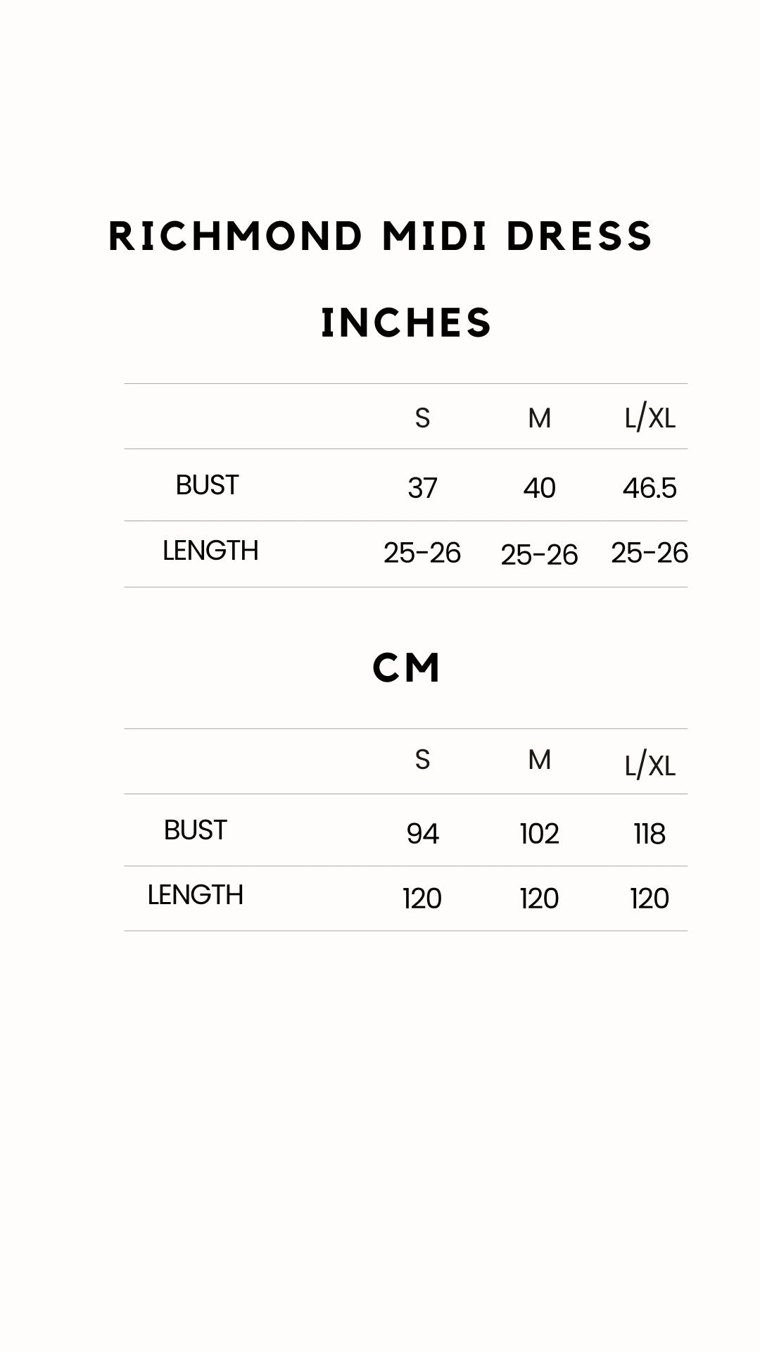This screenshot has height=1352, width=760.
Task: Click the bust value 46.5
Action: point(650,488)
